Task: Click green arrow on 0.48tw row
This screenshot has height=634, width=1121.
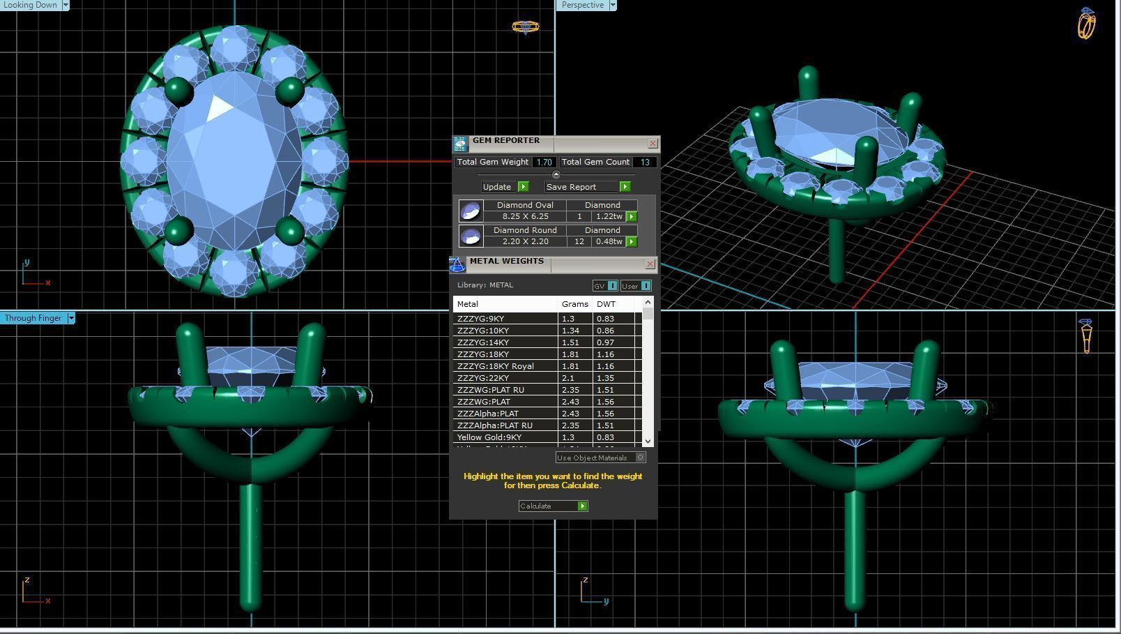Action: coord(632,242)
